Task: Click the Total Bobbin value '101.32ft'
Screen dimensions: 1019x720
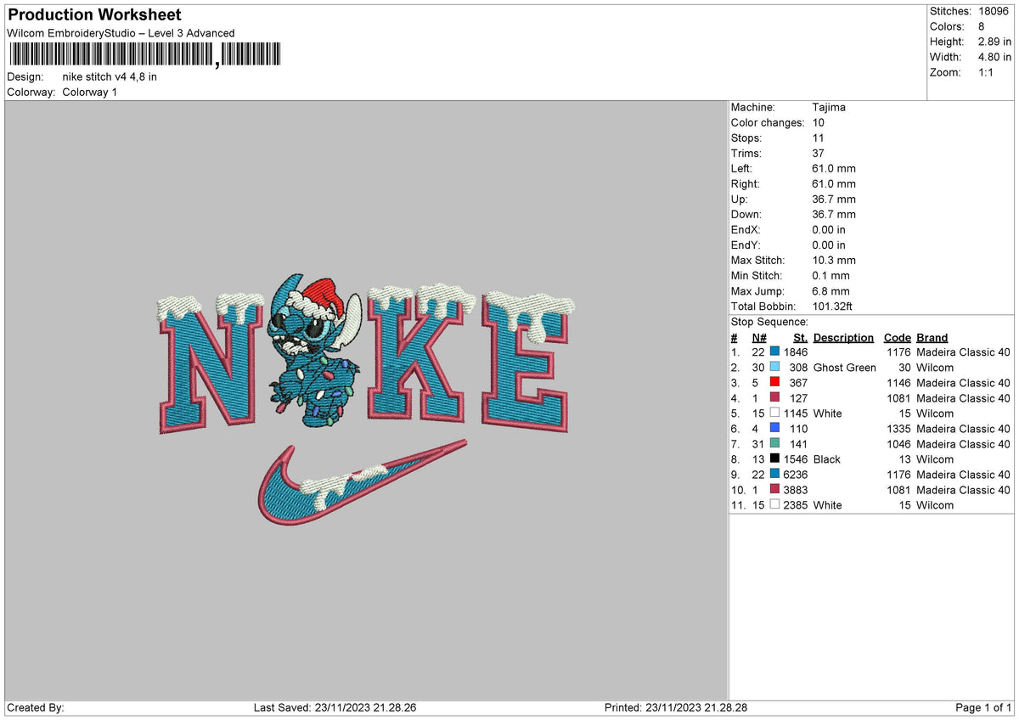Action: [x=833, y=307]
